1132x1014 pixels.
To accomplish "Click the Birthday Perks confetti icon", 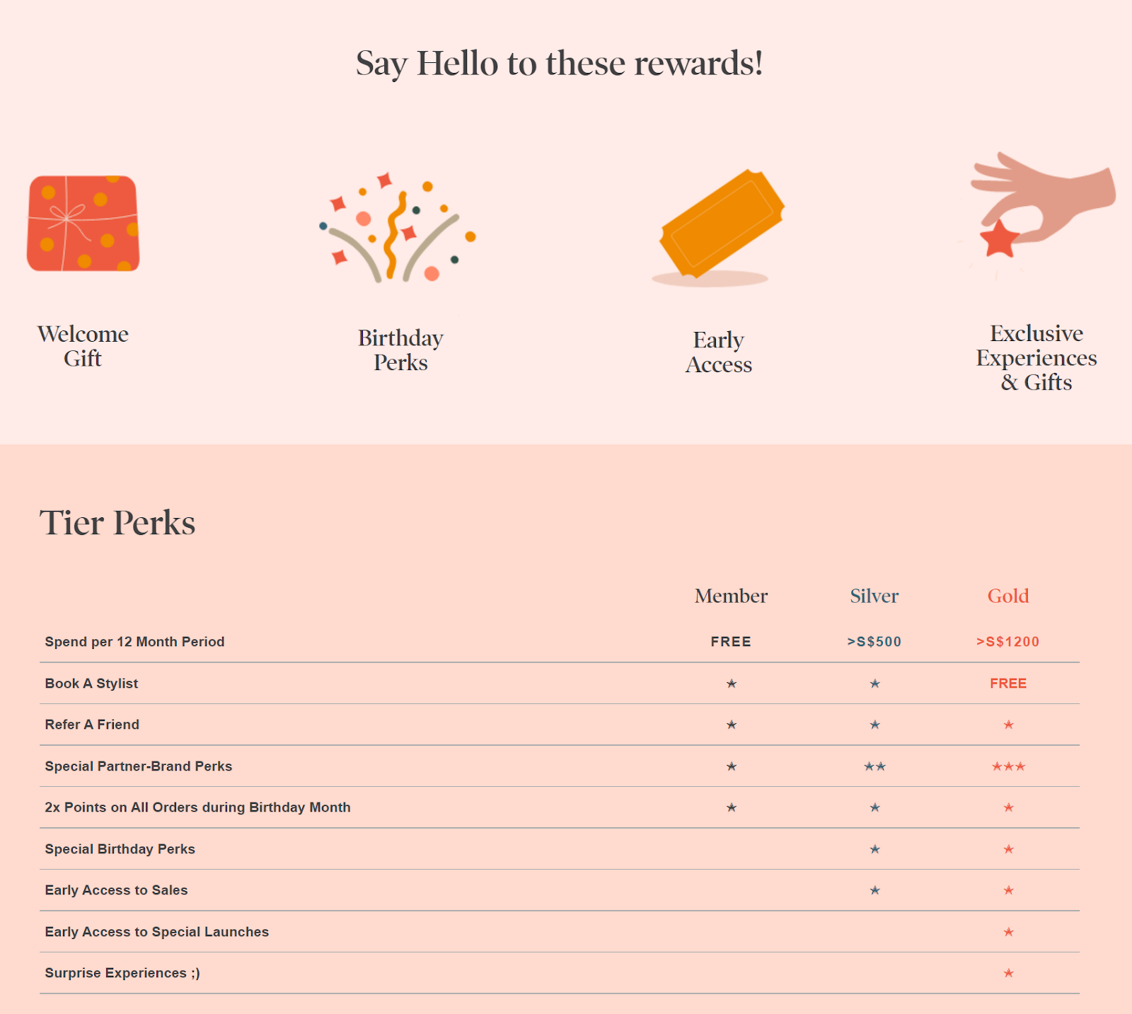I will click(x=398, y=227).
